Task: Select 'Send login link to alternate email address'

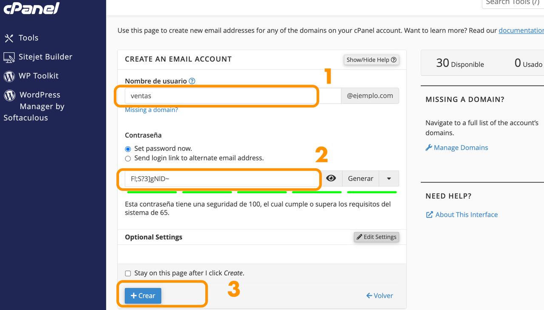Action: click(128, 159)
